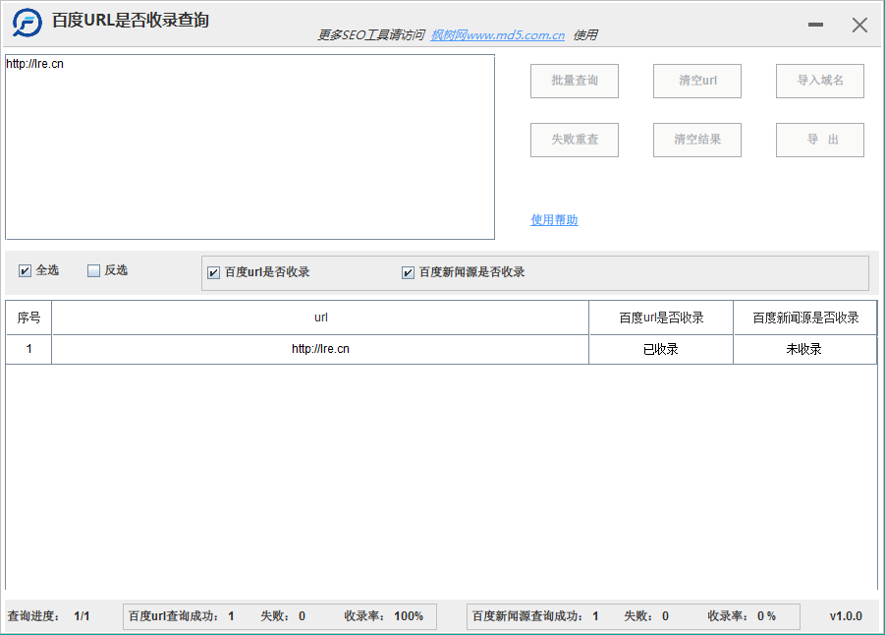This screenshot has height=635, width=885.
Task: Minimize the window
Action: point(815,26)
